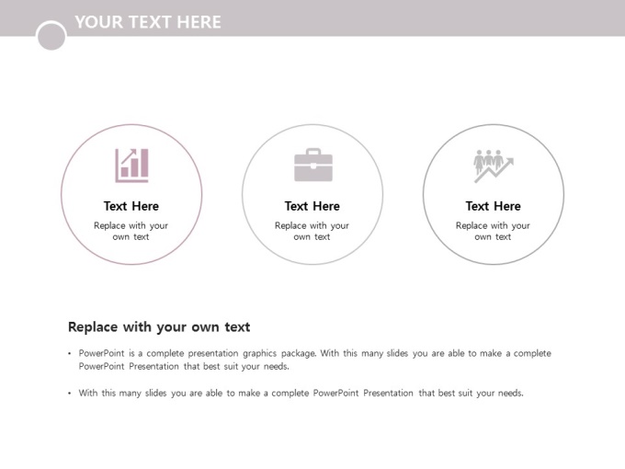Screen dimensions: 625x469
Task: Click the gray header banner bar
Action: point(312,18)
